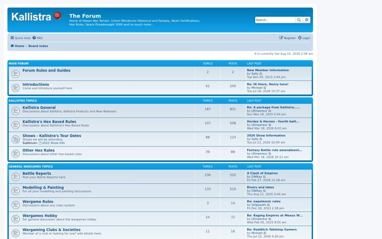This screenshot has width=382, height=239.
Task: Open the Other Hex Rules forum
Action: pos(39,150)
